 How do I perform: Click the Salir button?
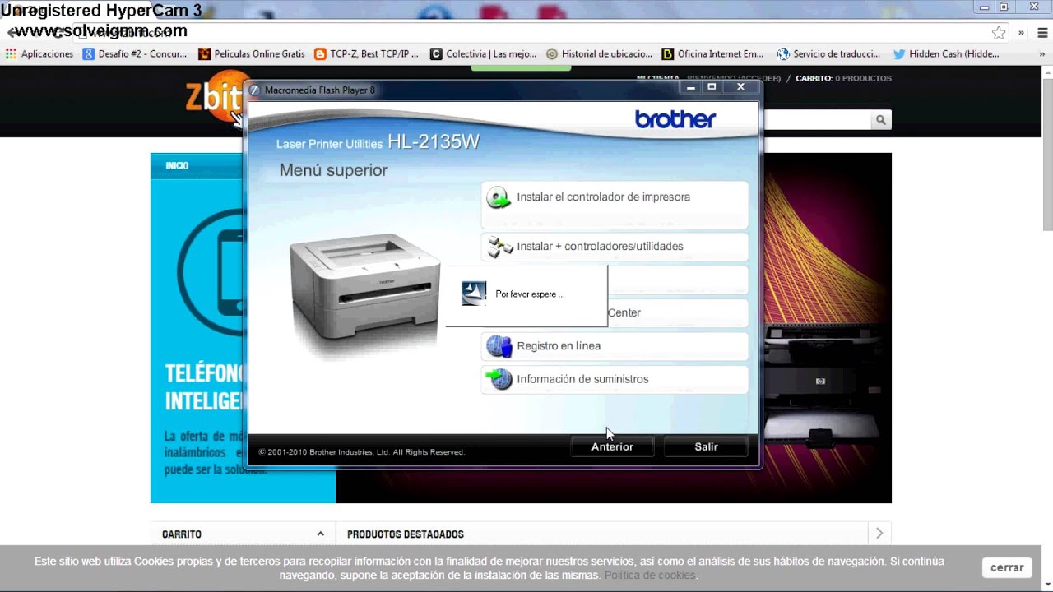pyautogui.click(x=706, y=446)
